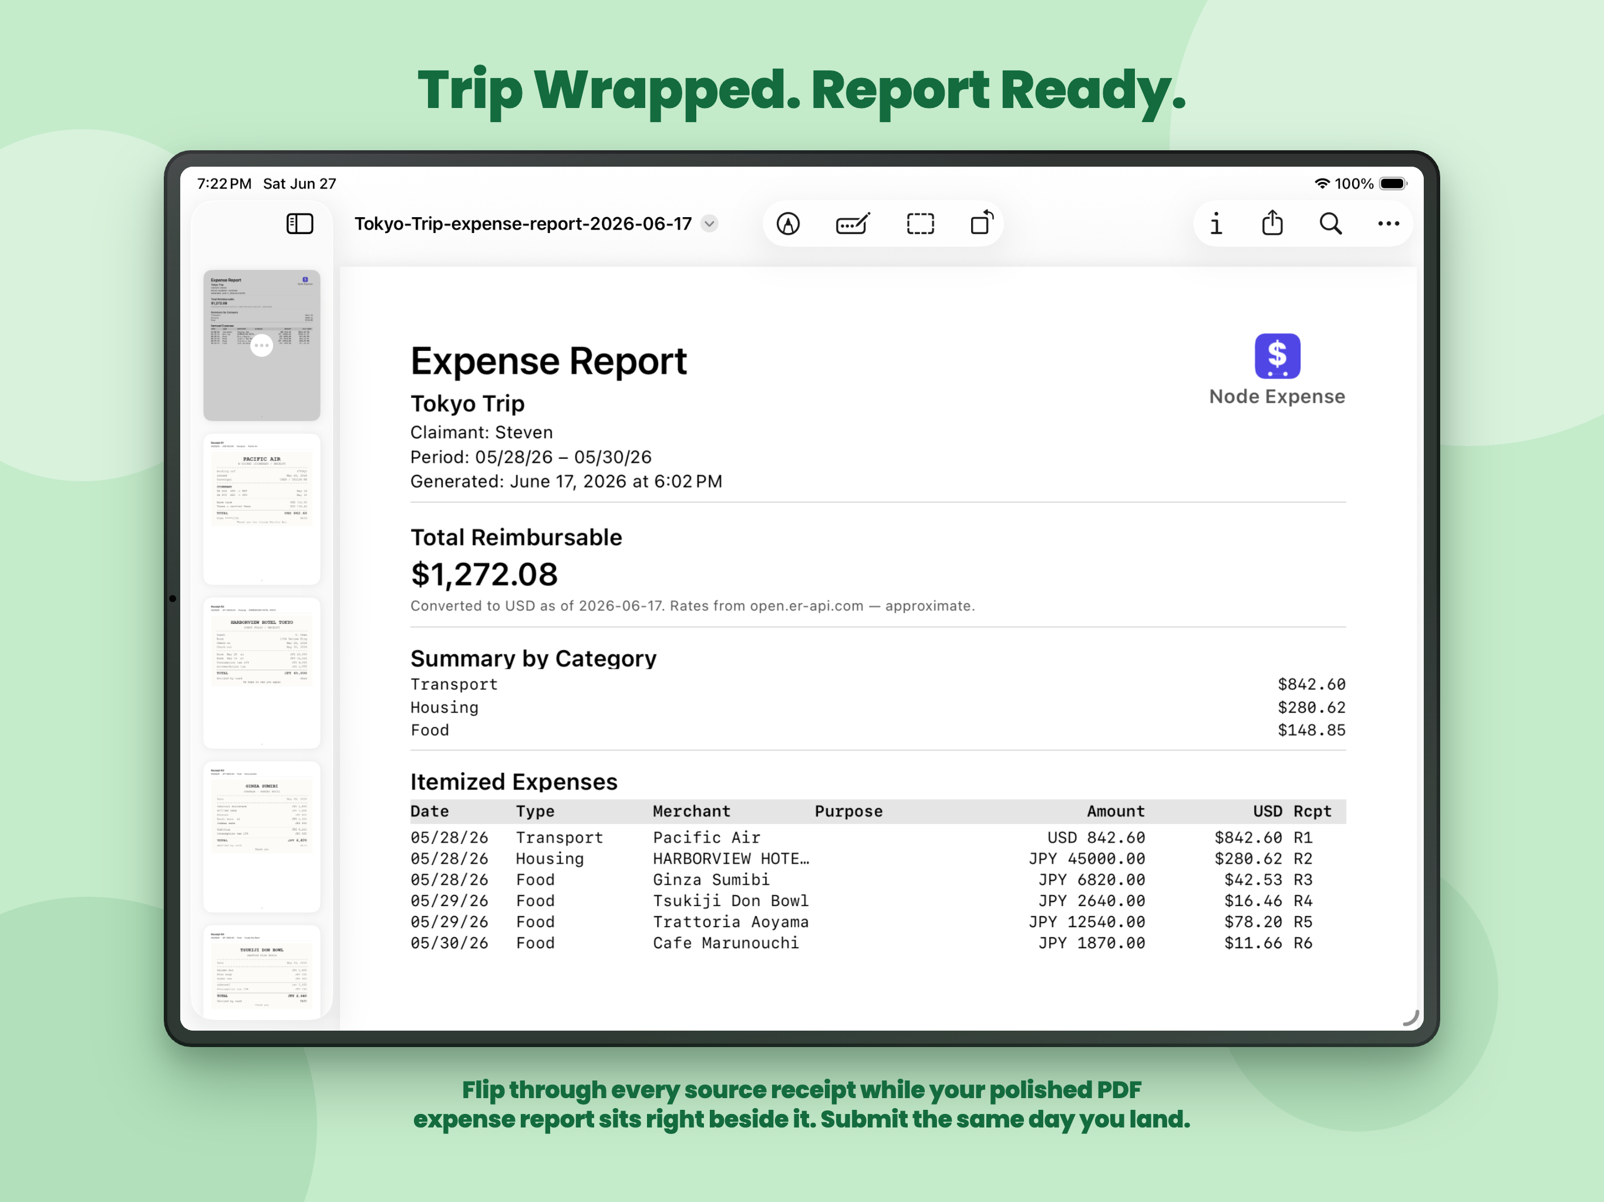Select the Tsukiji Don Bowl receipt thumbnail
The image size is (1604, 1202).
pos(262,971)
